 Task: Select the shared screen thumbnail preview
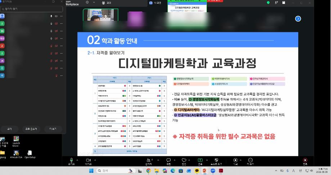[x=187, y=6]
